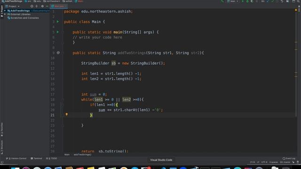Image resolution: width=301 pixels, height=169 pixels.
Task: Click the ashish breadcrumb in the navigation bar
Action: pos(67,1)
